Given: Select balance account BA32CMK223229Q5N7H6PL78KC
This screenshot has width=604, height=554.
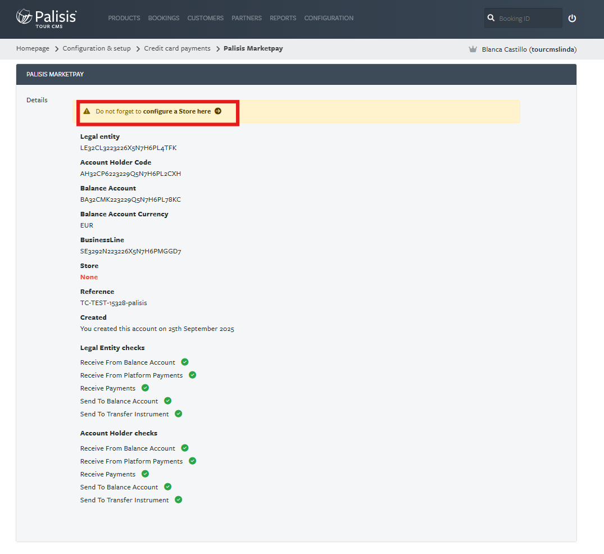Looking at the screenshot, I should click(130, 199).
